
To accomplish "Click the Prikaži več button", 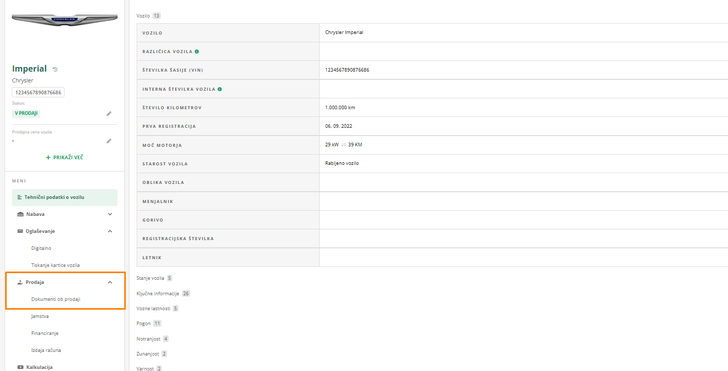I will coord(64,158).
